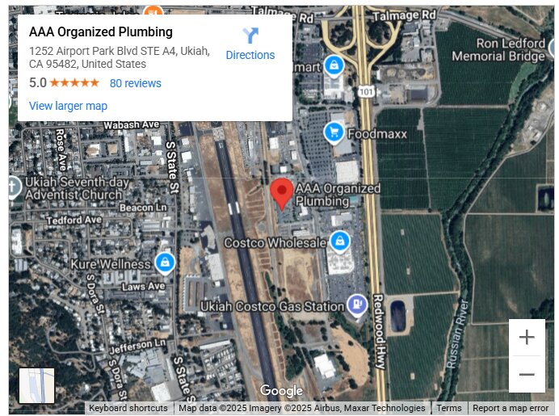Select the Costco Wholesale shopping bag marker
Image resolution: width=559 pixels, height=416 pixels.
click(340, 242)
